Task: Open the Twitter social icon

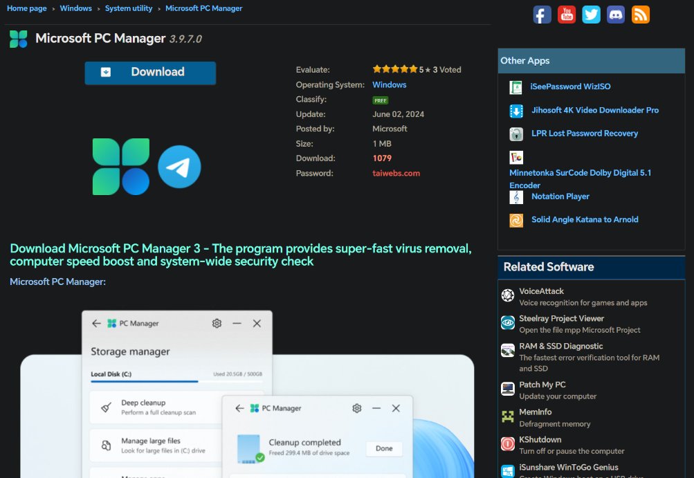Action: [592, 15]
